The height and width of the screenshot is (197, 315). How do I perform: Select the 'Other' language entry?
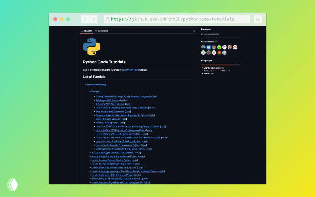[x=208, y=74]
